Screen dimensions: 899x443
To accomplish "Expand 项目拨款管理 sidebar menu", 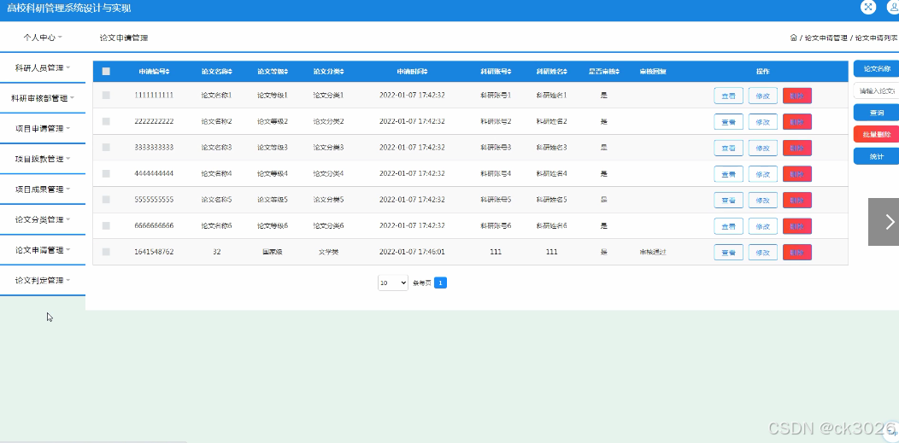I will coord(43,159).
